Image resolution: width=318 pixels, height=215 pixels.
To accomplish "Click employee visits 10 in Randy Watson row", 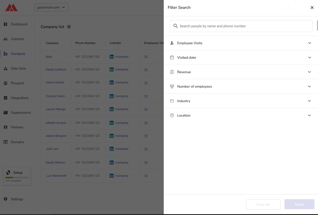I will pos(146,162).
